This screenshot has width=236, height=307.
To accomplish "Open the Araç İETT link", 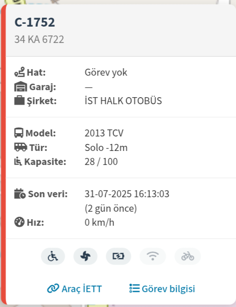I will [74, 289].
